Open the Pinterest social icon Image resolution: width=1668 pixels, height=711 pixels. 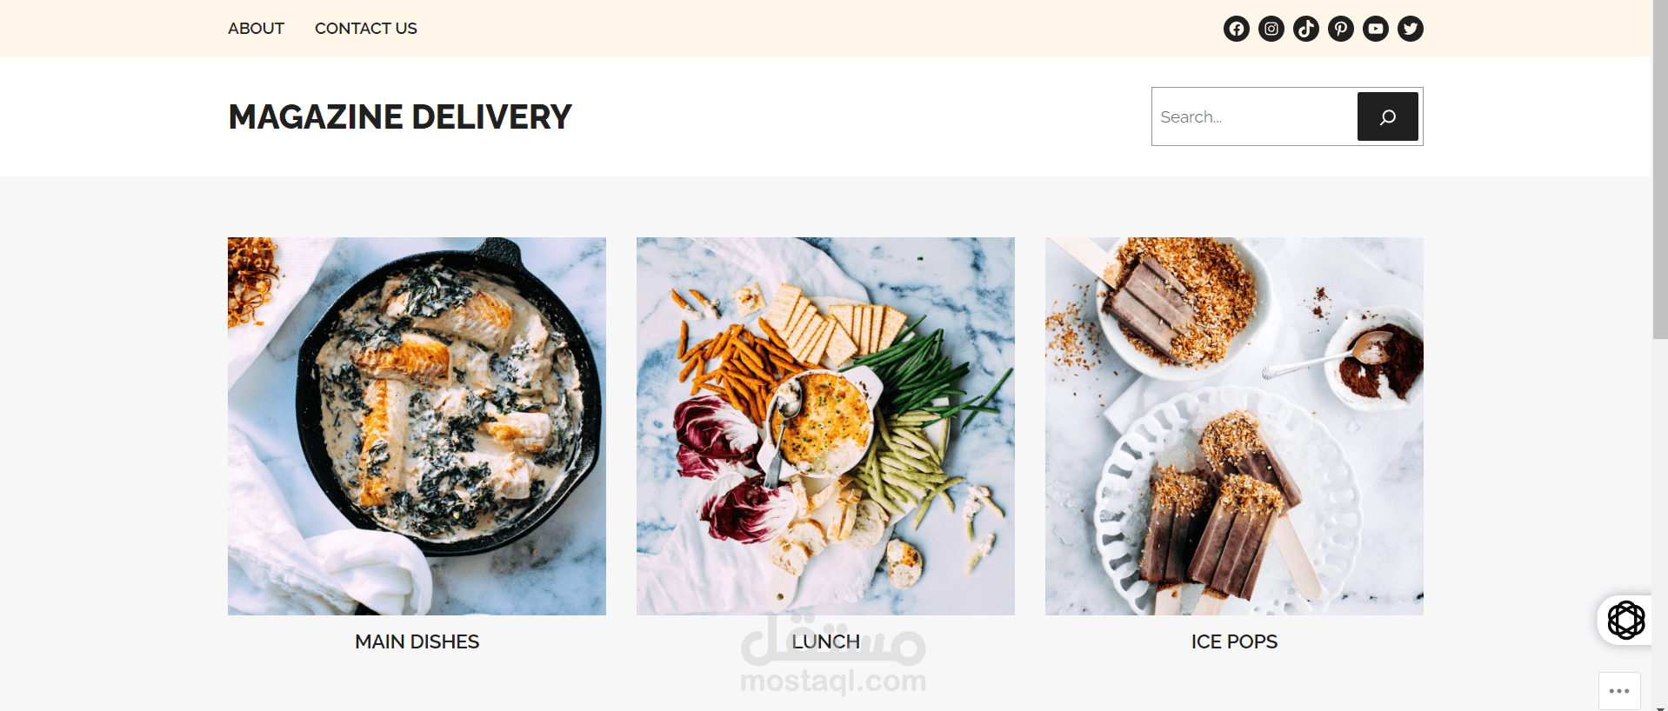click(x=1340, y=29)
